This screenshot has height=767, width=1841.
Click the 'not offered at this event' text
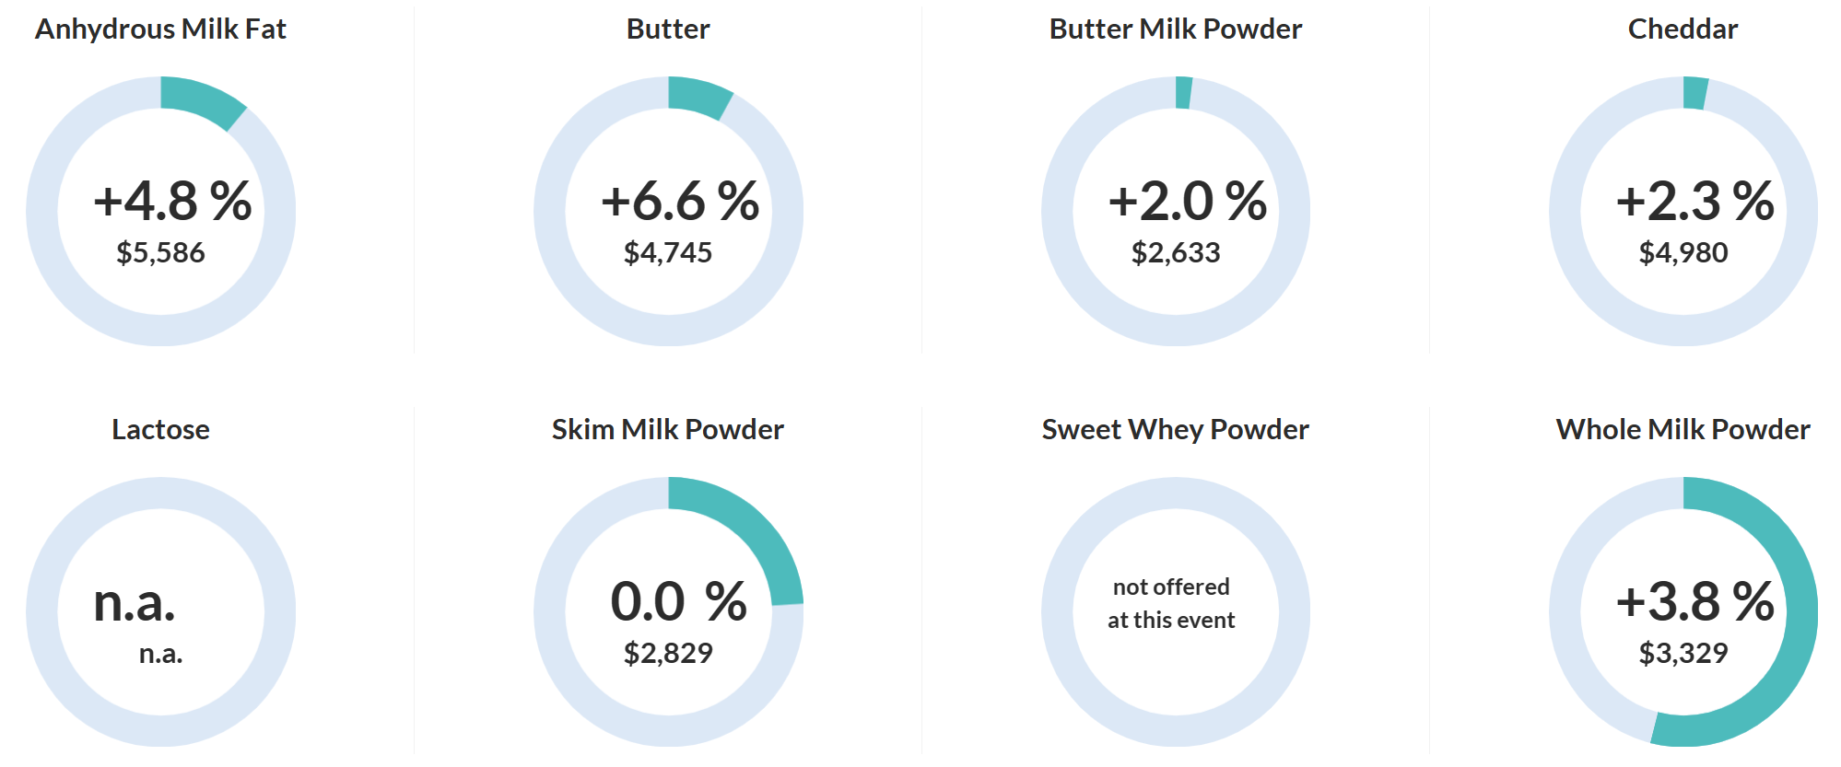point(1171,603)
